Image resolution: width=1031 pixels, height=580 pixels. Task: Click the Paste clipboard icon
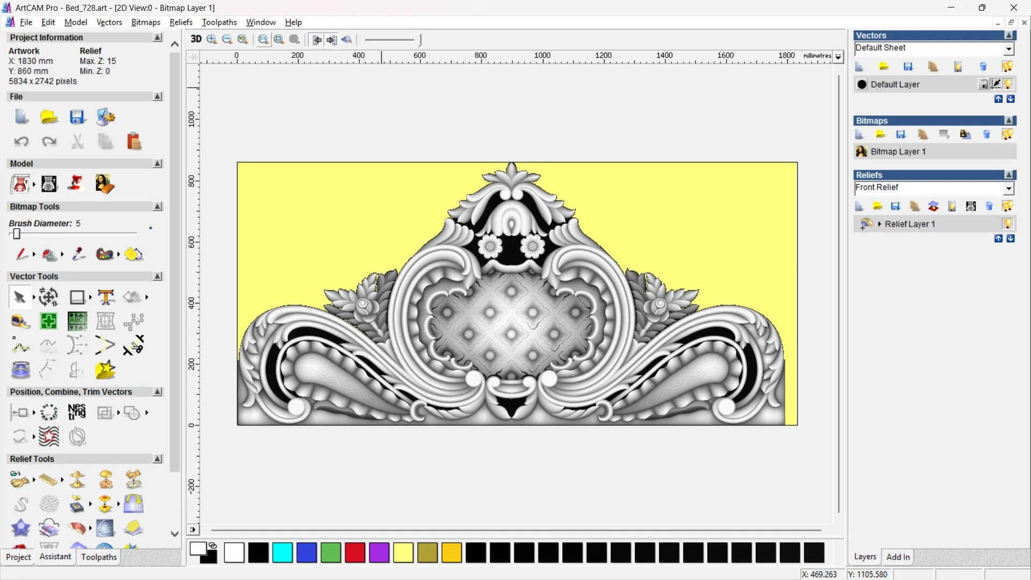134,142
